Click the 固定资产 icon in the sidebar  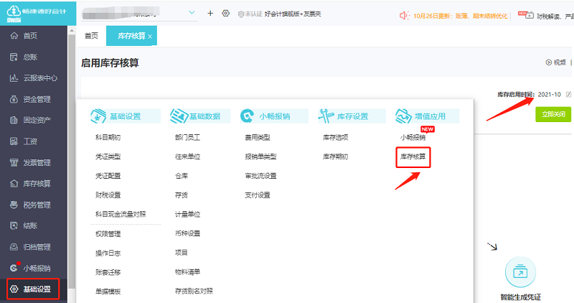[14, 120]
